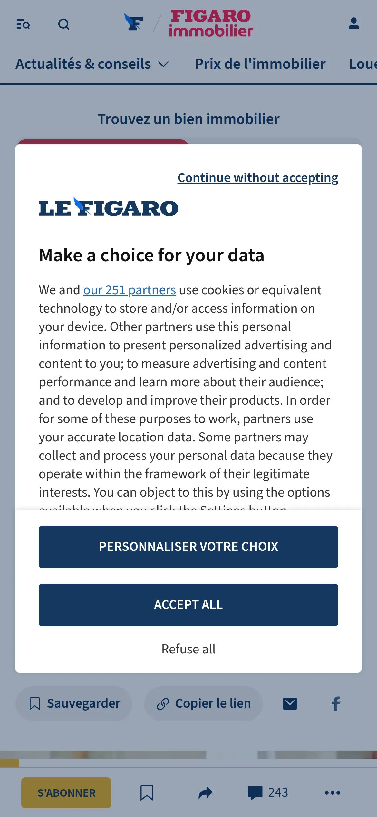Open the Figaro immobilier logo link

pos(211,23)
